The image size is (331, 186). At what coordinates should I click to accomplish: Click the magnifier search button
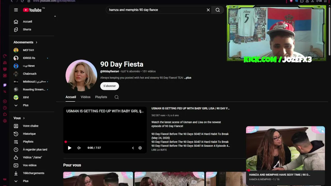click(218, 10)
